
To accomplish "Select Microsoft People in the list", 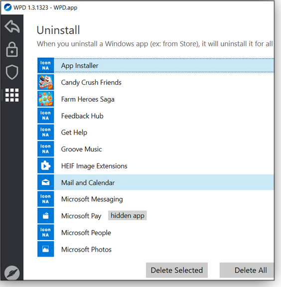I will coord(155,233).
